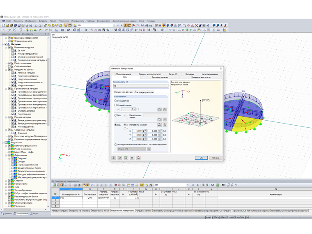Click the eye view icon in dialog footer
Viewport: 312px width, 234px height.
(132, 158)
